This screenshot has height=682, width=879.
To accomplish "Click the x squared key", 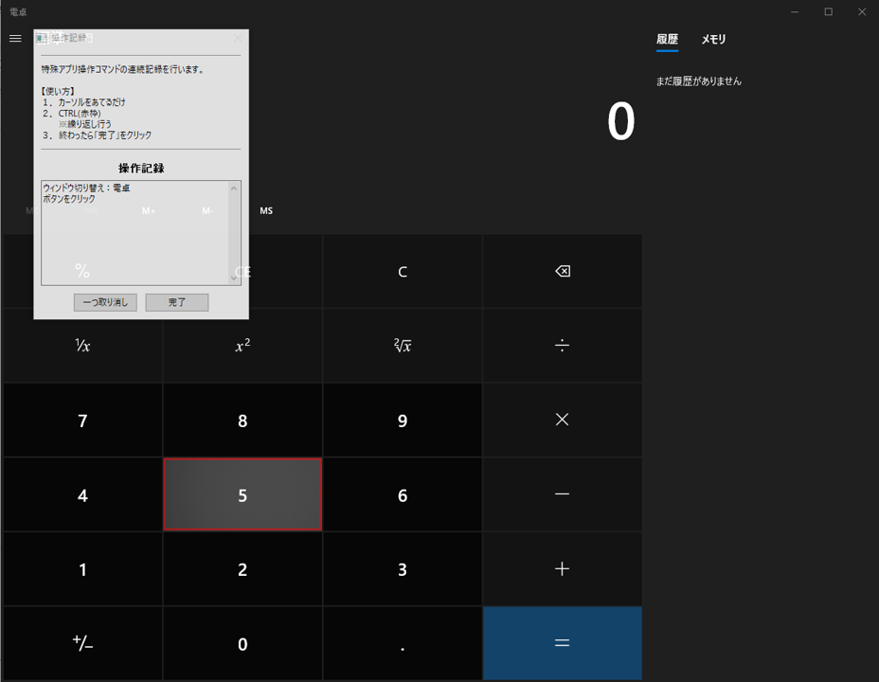I will point(242,346).
